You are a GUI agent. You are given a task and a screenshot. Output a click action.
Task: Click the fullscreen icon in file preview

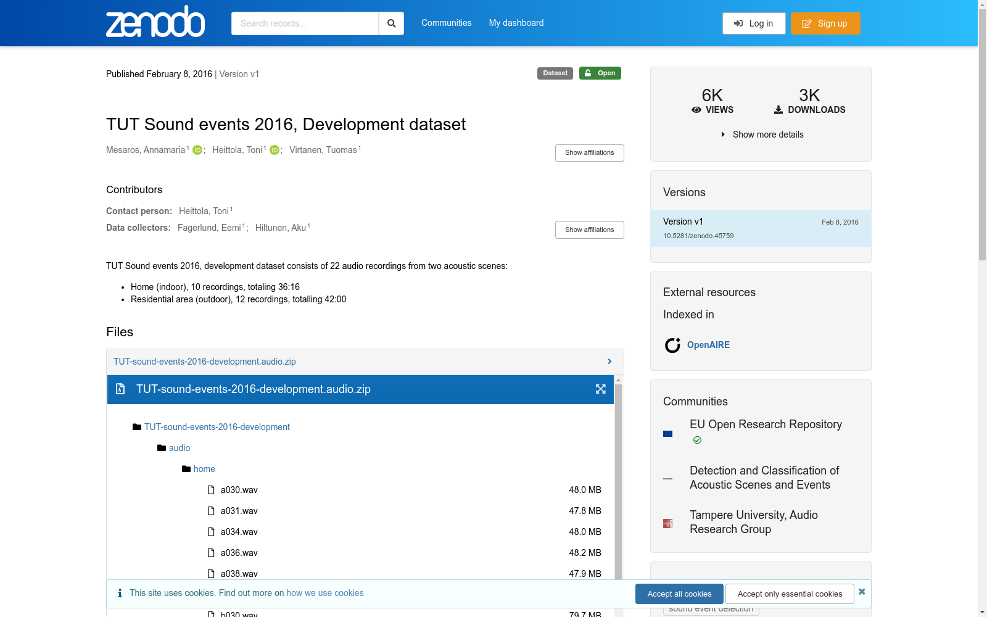coord(600,389)
